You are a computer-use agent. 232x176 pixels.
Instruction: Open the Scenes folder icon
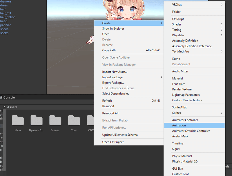55,120
